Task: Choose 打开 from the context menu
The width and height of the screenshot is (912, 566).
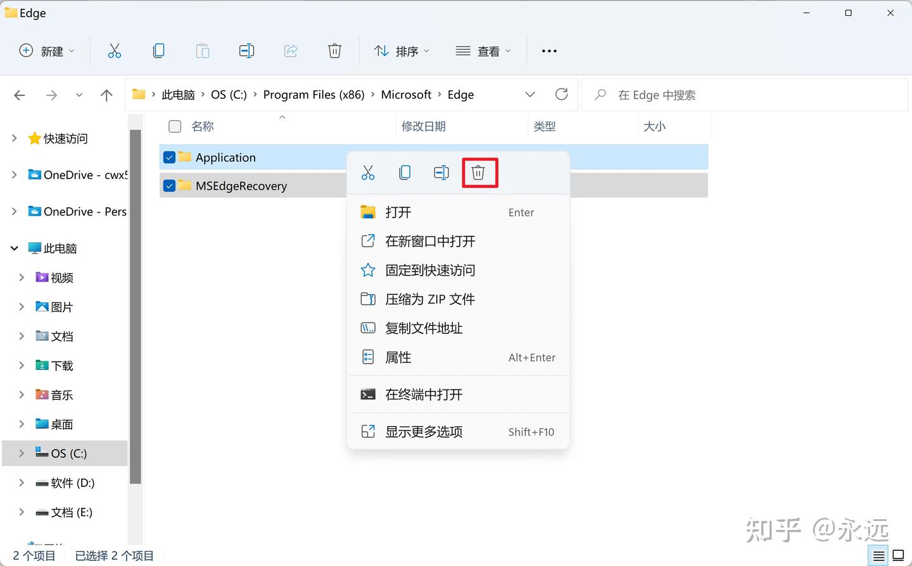Action: click(398, 212)
